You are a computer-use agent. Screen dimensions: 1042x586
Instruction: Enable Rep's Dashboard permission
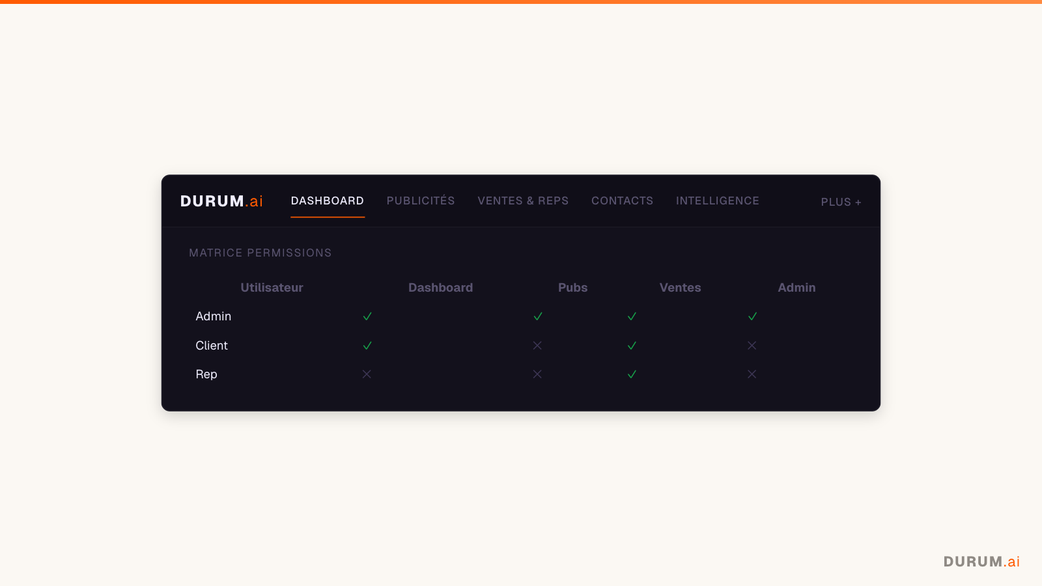(x=367, y=374)
